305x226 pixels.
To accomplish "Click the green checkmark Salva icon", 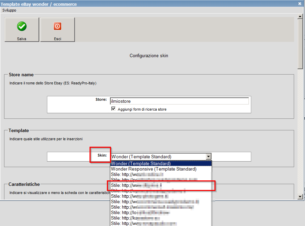I will [x=21, y=27].
